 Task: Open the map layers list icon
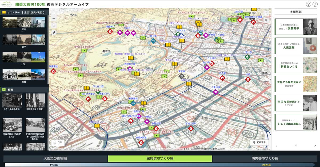(266, 20)
